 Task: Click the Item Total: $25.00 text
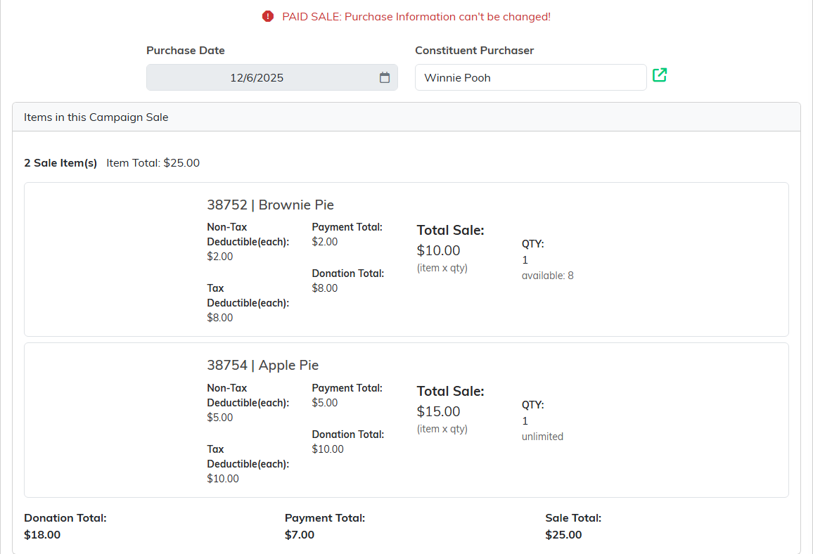click(153, 162)
